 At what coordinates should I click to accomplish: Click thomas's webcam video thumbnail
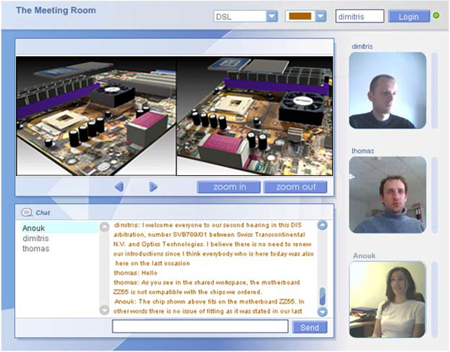click(x=387, y=195)
